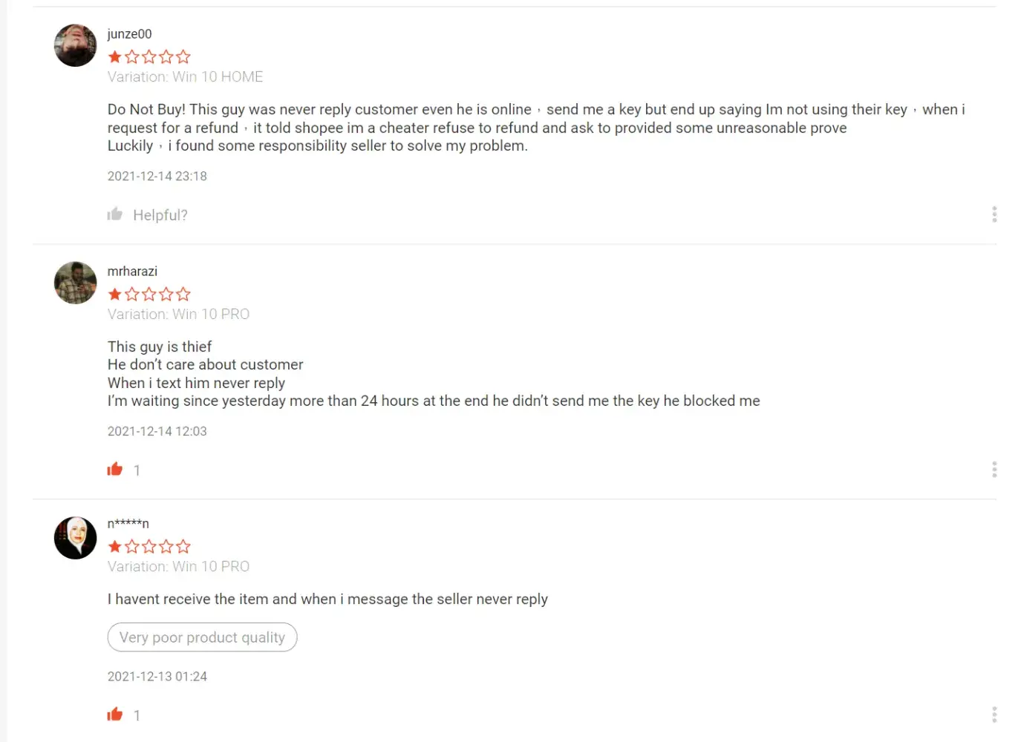Screen dimensions: 1021x742
Task: Open more options on mrharazi's review
Action: (994, 469)
